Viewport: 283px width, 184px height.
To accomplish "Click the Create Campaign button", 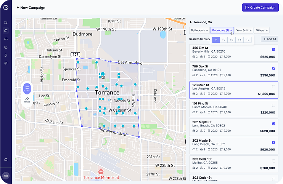I will [260, 8].
